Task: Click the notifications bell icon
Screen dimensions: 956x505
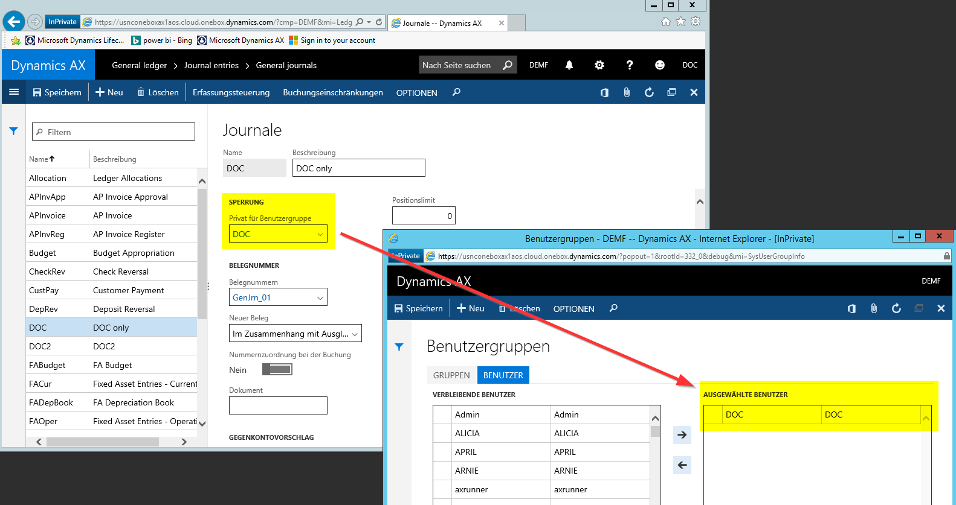Action: pos(569,65)
